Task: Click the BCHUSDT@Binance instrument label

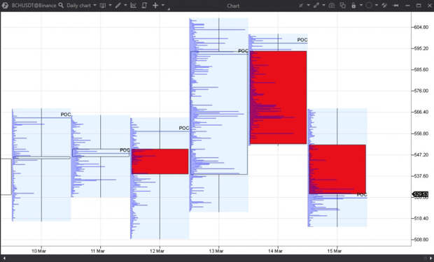Action: (34, 6)
